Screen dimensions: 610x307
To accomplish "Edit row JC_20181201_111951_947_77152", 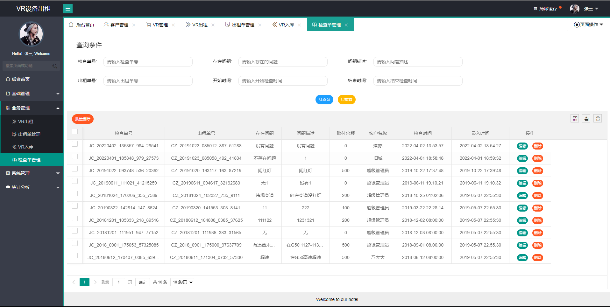I will click(x=522, y=233).
